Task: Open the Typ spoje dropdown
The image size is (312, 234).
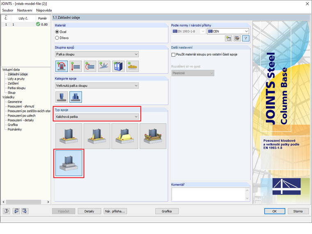Action: tap(97, 117)
